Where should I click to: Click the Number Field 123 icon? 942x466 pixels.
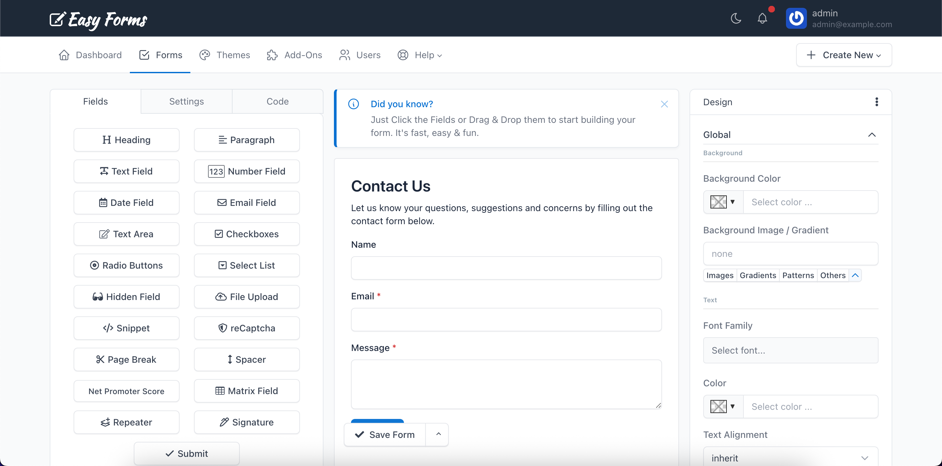coord(217,171)
